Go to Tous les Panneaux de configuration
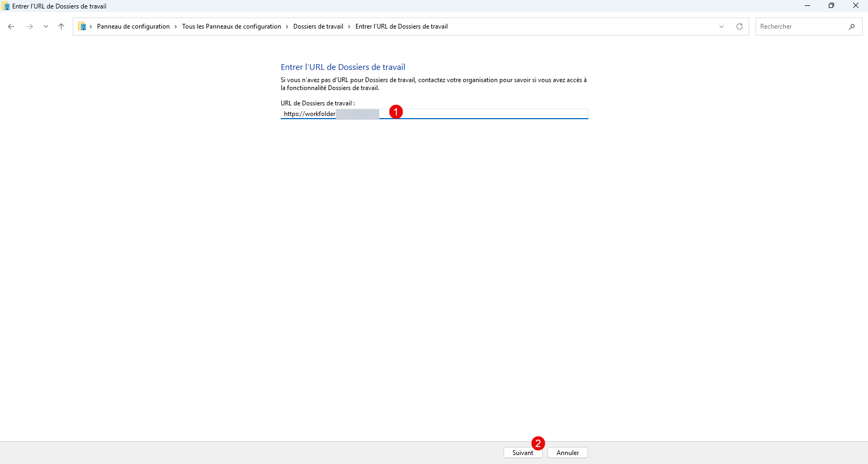This screenshot has width=868, height=464. click(231, 26)
